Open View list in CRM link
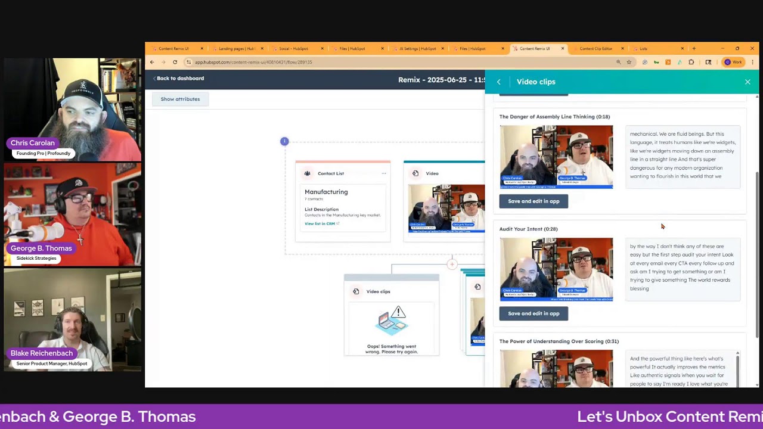The image size is (763, 429). tap(322, 223)
